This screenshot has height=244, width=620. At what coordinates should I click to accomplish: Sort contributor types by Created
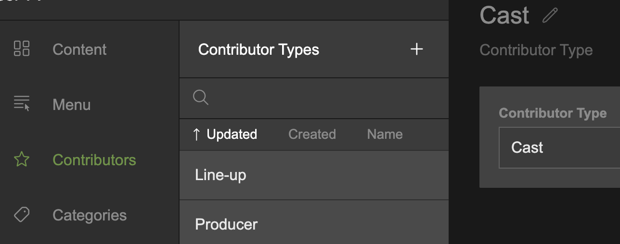click(312, 134)
